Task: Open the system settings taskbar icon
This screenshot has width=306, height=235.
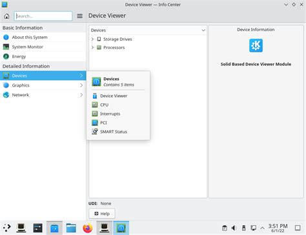Action: click(38, 228)
